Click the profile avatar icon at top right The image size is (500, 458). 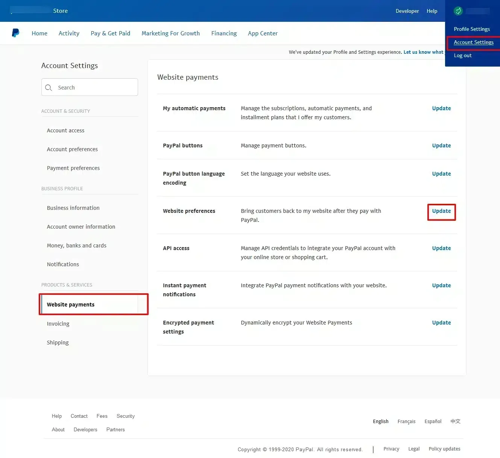(x=458, y=11)
